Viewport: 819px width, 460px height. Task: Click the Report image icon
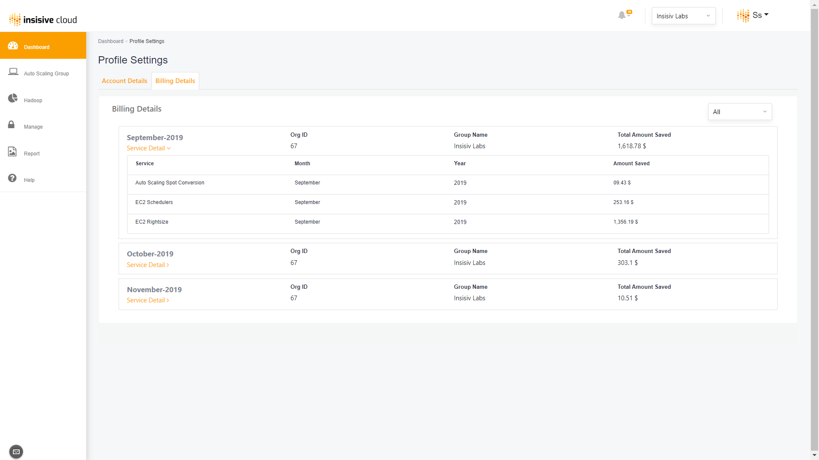point(12,152)
